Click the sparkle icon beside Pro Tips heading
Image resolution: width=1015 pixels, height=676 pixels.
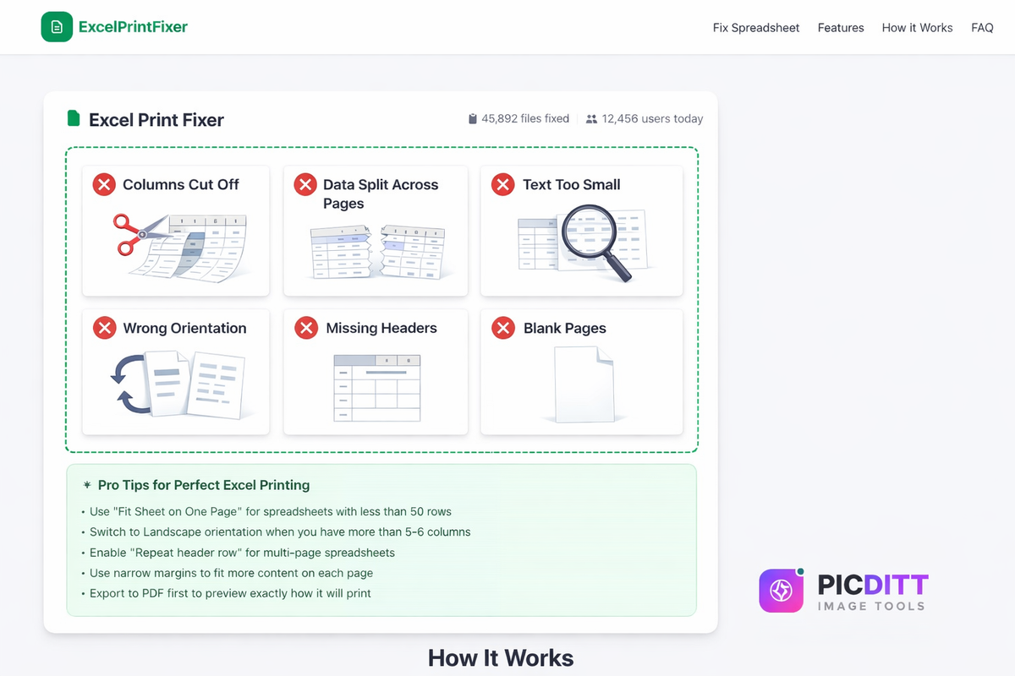coord(87,485)
